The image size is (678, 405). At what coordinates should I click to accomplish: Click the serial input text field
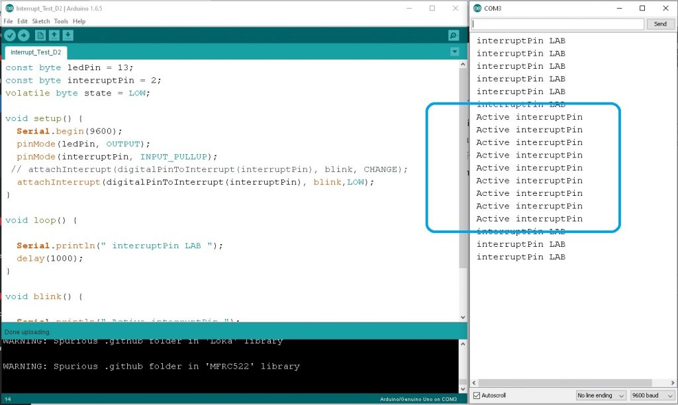[557, 24]
